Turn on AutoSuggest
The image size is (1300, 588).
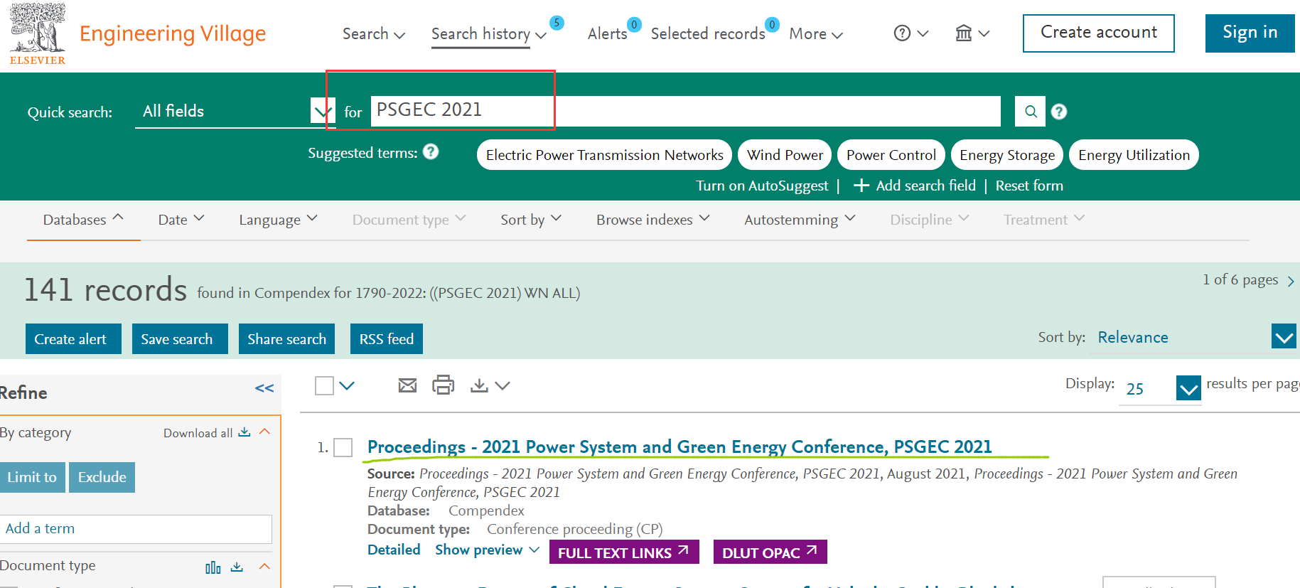[x=762, y=186]
